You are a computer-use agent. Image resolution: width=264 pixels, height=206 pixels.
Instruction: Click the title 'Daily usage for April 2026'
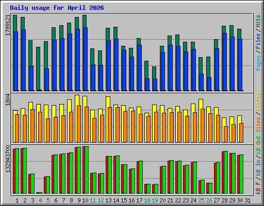point(57,8)
